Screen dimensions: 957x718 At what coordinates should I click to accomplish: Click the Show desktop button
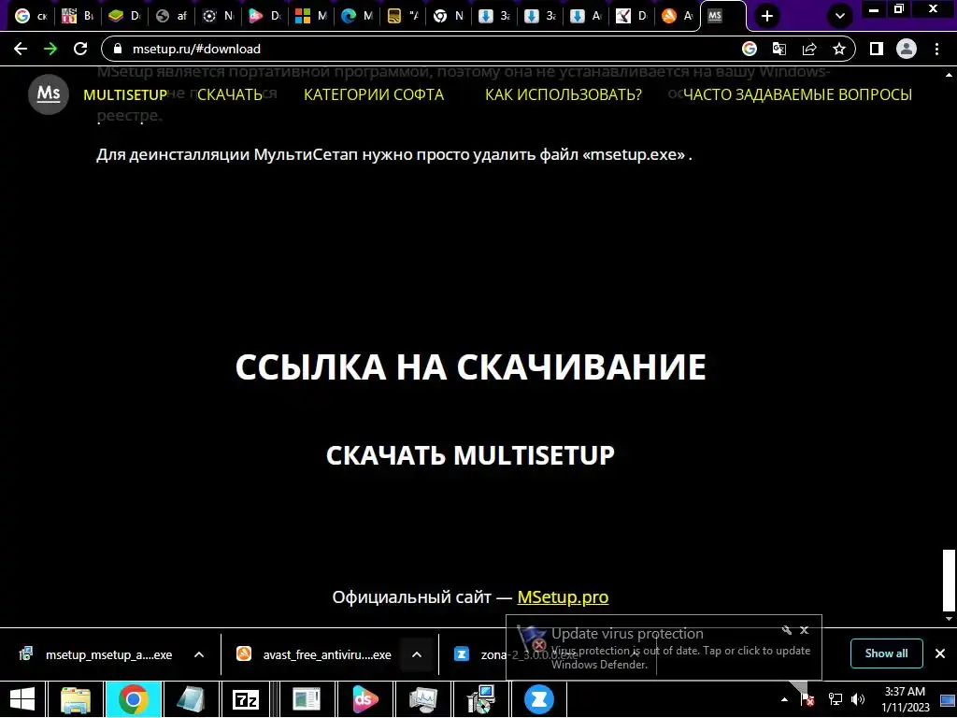click(948, 699)
